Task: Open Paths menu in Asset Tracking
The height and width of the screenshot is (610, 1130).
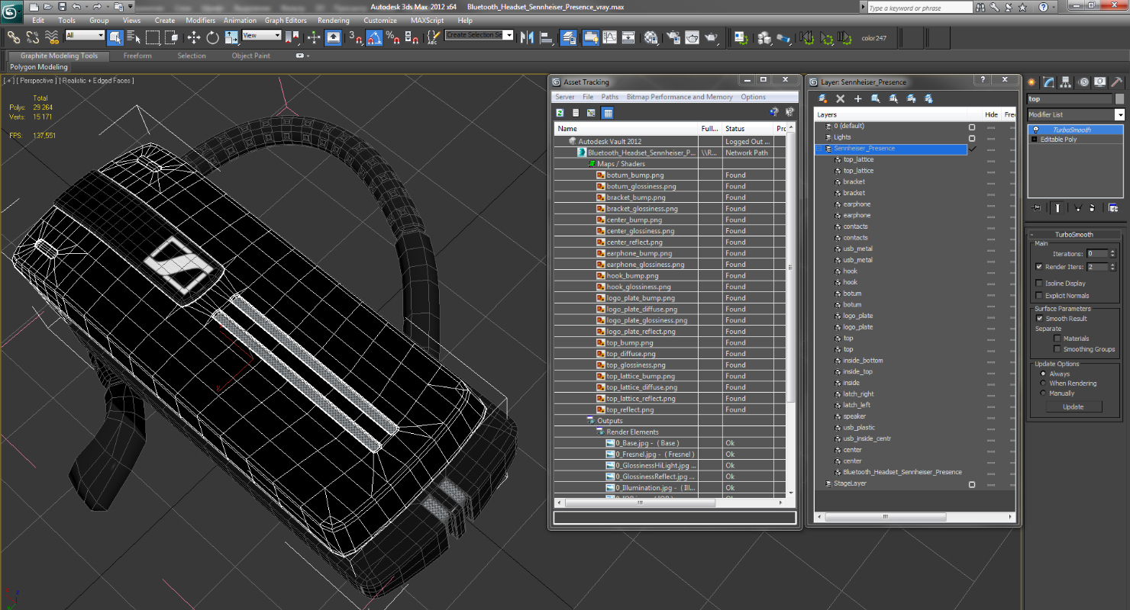Action: click(x=610, y=97)
